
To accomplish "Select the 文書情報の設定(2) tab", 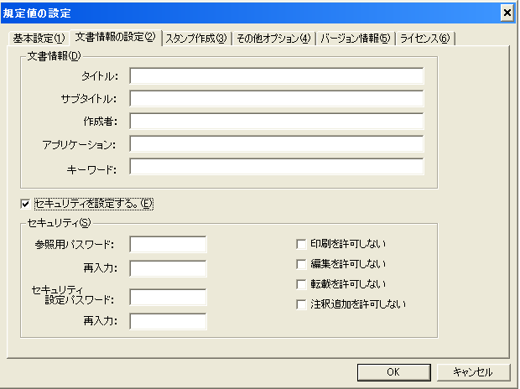I will pyautogui.click(x=116, y=37).
